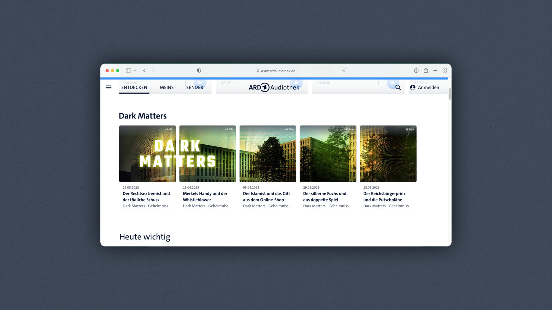Click the 40 Min. duration label
Image resolution: width=552 pixels, height=310 pixels.
350,129
